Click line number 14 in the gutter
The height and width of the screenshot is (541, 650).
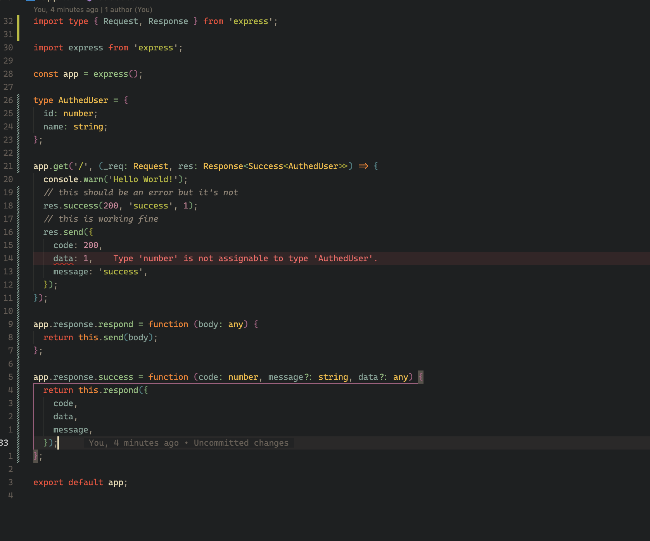8,258
